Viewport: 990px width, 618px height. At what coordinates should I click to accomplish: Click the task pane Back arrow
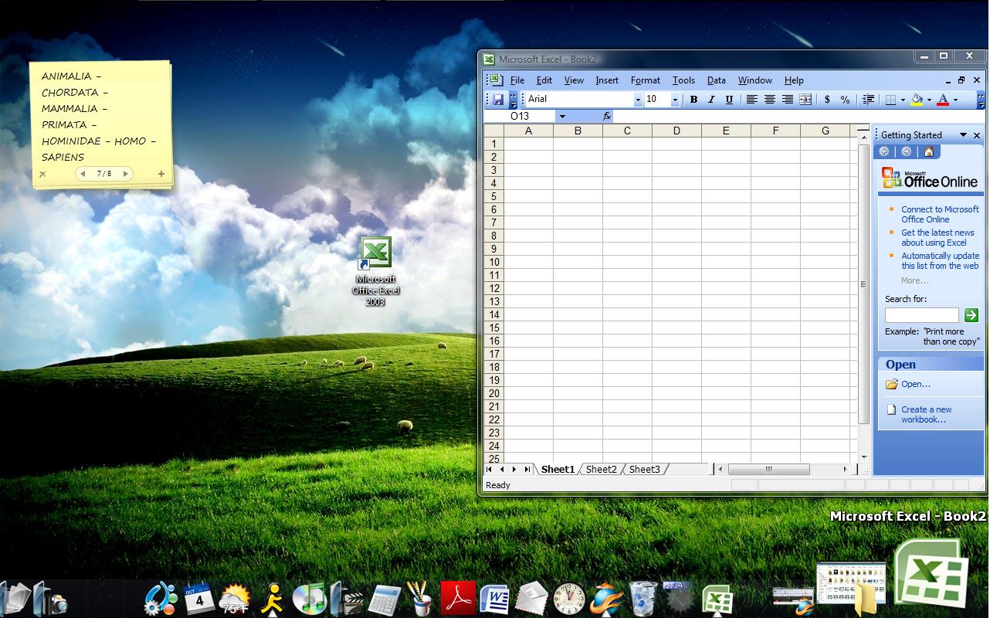tap(884, 151)
